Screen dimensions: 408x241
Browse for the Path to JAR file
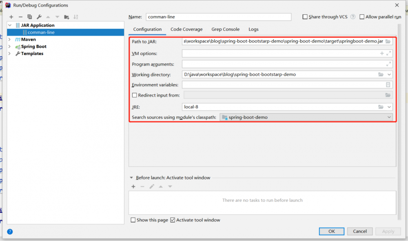tap(388, 41)
